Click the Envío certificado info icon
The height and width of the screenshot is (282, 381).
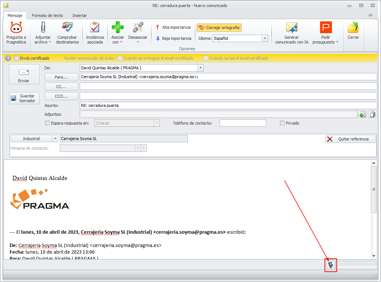(8, 58)
